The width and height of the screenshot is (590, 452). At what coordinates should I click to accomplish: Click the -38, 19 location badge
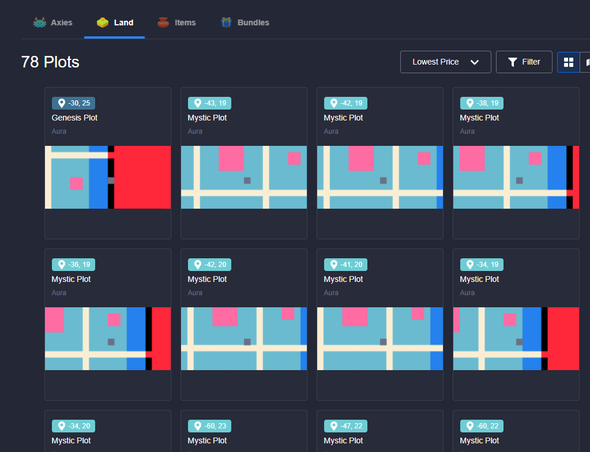coord(482,103)
